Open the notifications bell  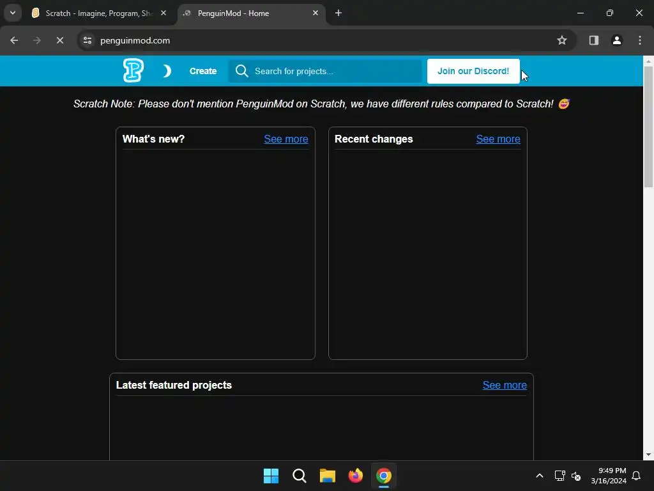pyautogui.click(x=636, y=476)
